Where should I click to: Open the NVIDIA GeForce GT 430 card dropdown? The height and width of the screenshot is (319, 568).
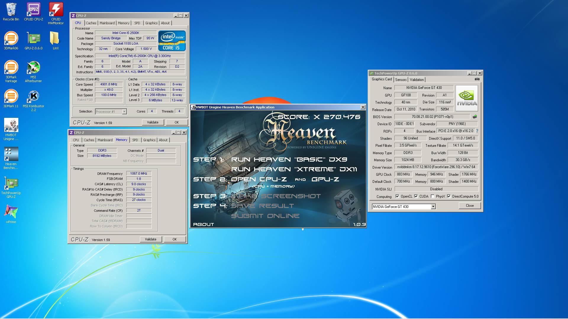click(x=433, y=206)
